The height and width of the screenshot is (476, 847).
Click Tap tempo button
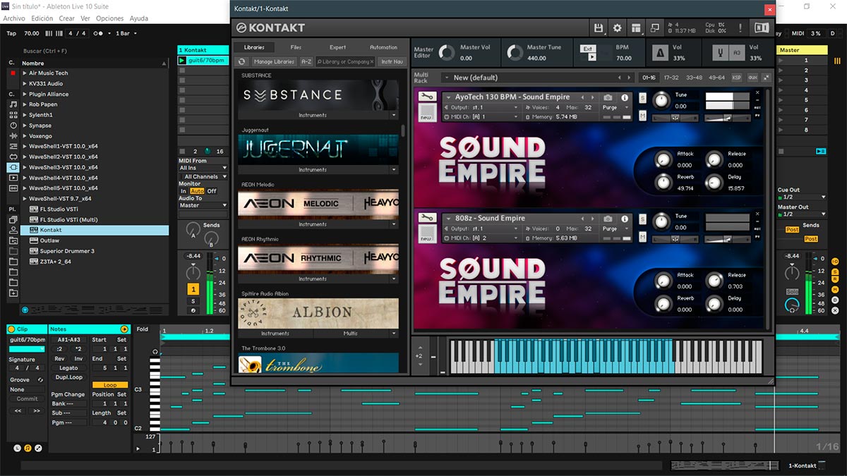11,33
